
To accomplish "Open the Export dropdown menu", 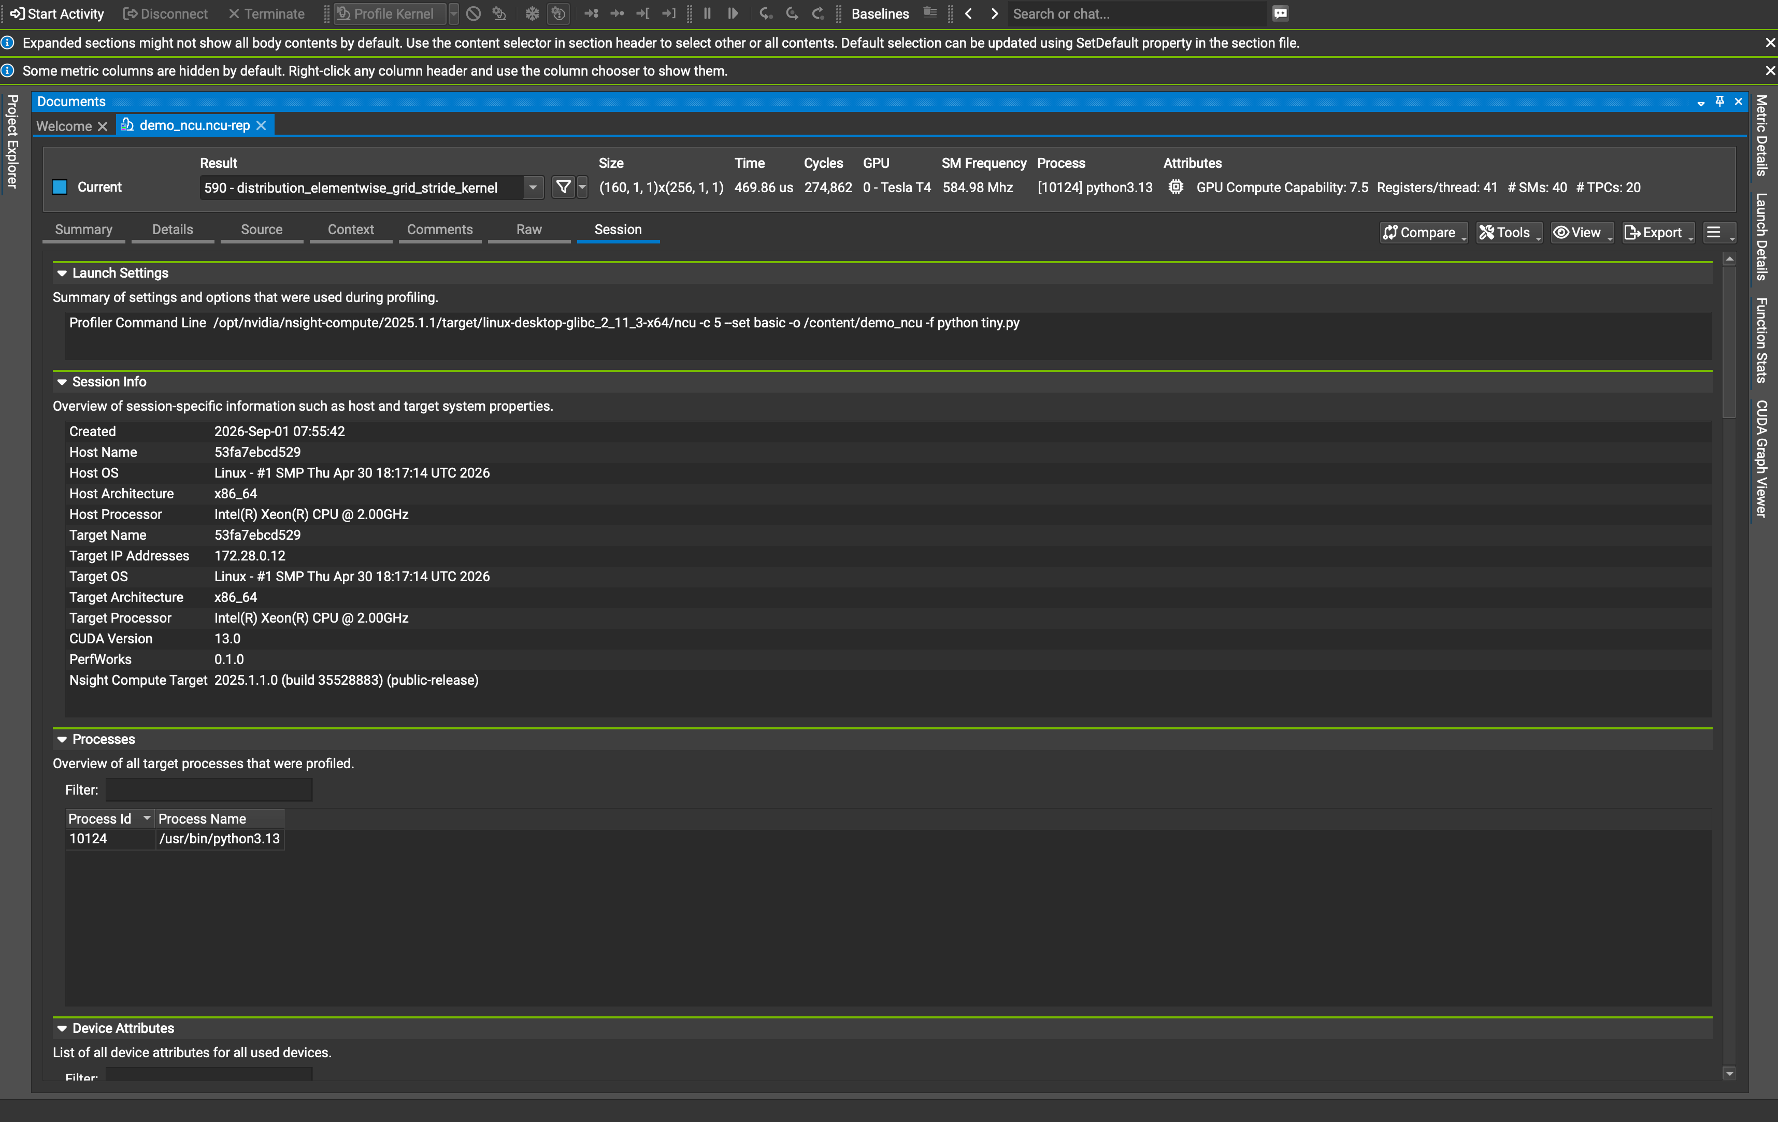I will click(1658, 233).
